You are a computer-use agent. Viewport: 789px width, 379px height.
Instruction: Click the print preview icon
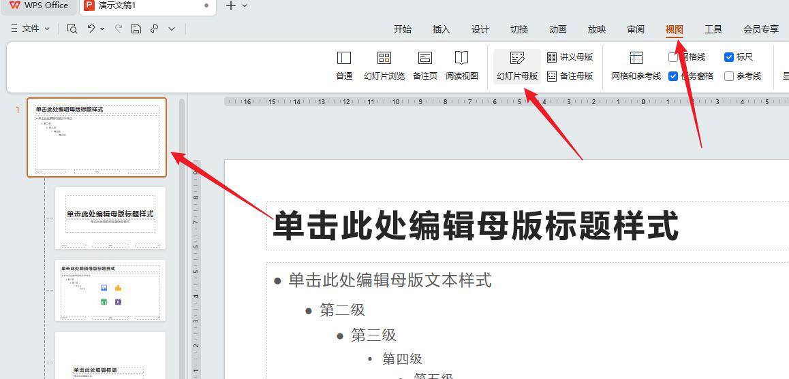click(x=72, y=29)
